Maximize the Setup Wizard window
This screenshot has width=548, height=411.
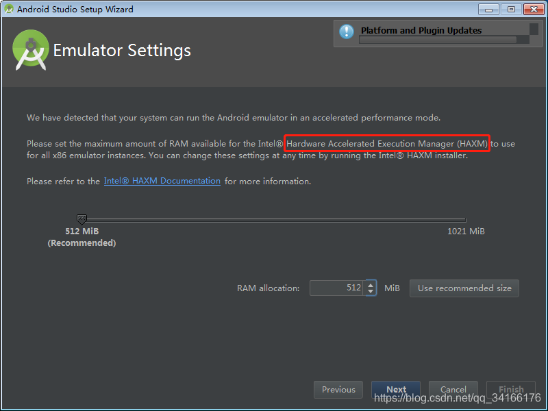pyautogui.click(x=511, y=10)
